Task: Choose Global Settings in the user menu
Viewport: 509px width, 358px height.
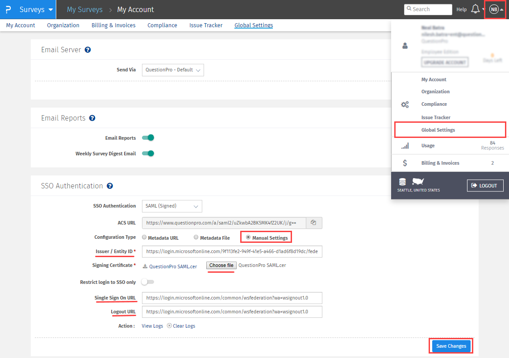Action: coord(438,130)
